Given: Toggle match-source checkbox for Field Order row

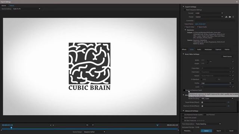Looking at the screenshot, I should [x=233, y=72].
